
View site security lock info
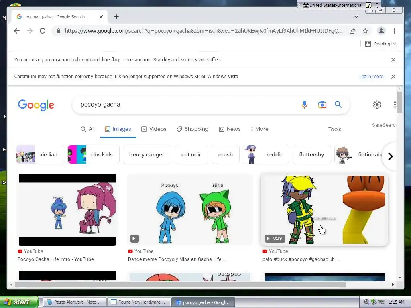click(59, 31)
